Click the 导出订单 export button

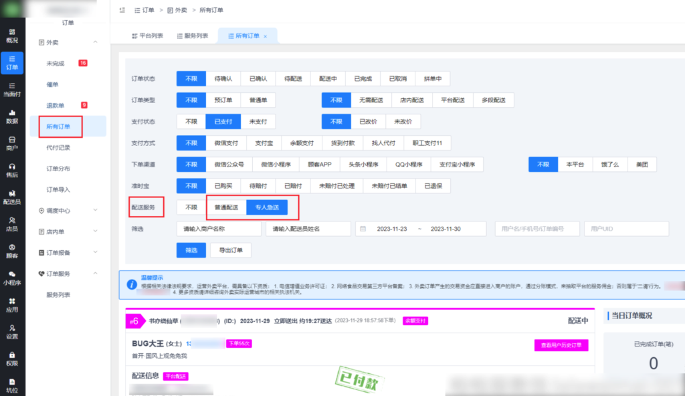(x=231, y=250)
